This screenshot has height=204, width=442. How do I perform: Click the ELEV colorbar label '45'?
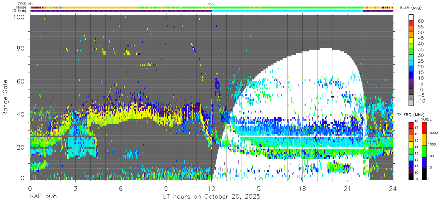point(420,38)
